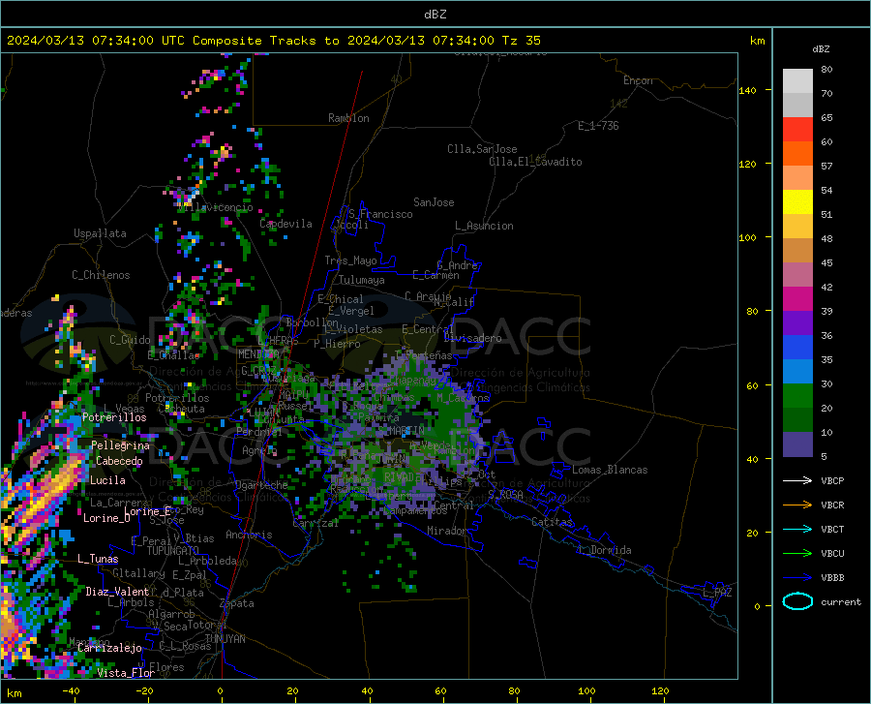This screenshot has width=871, height=704.
Task: Click the 'Divisadero' map label
Action: tap(472, 338)
